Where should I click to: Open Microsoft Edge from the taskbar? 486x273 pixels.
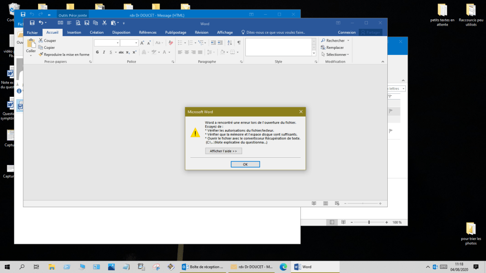pyautogui.click(x=283, y=267)
